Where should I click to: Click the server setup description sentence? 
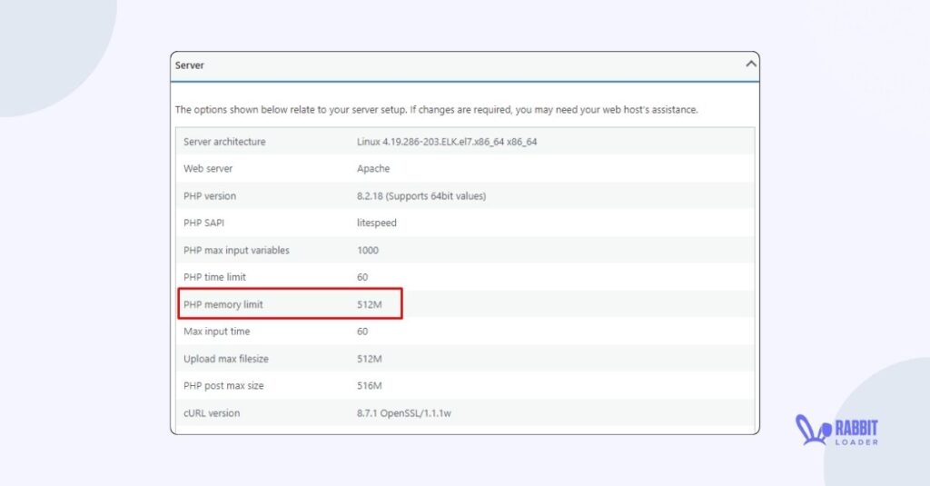tap(436, 110)
